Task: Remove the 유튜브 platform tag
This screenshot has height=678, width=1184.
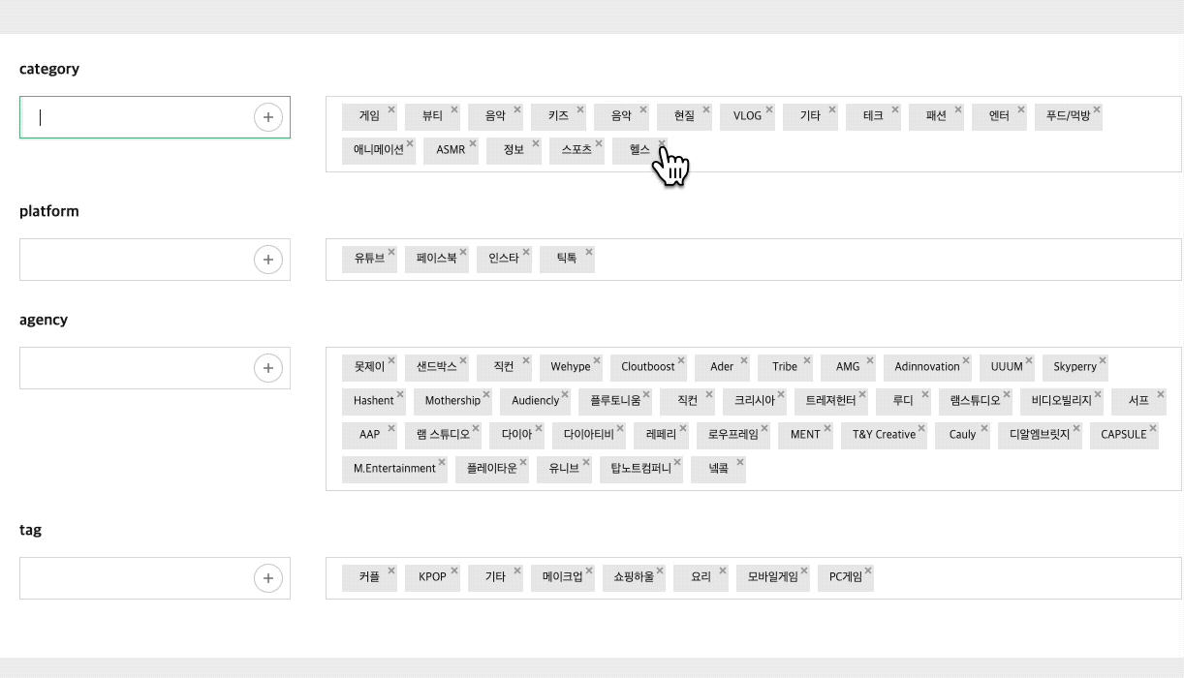Action: [x=390, y=251]
